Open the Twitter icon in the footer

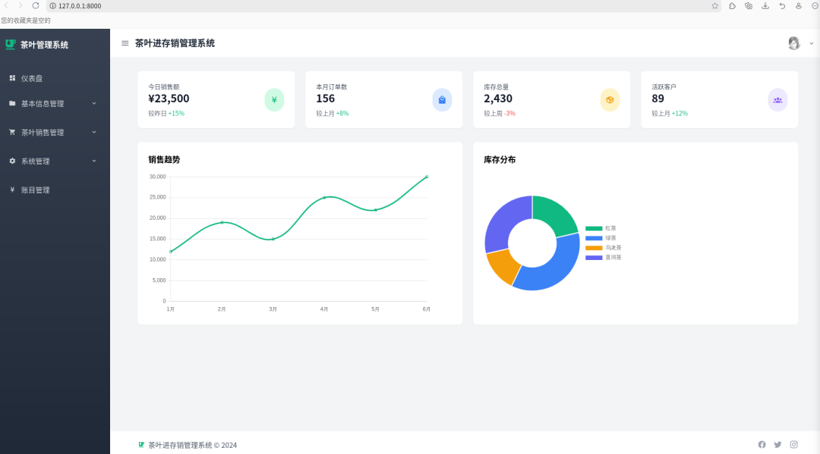click(777, 445)
